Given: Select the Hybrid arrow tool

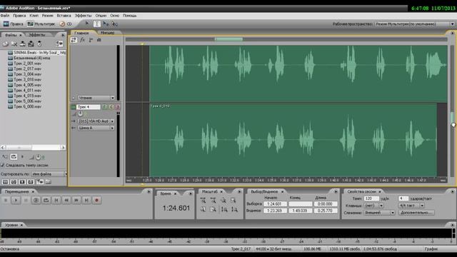Looking at the screenshot, I should (87, 24).
